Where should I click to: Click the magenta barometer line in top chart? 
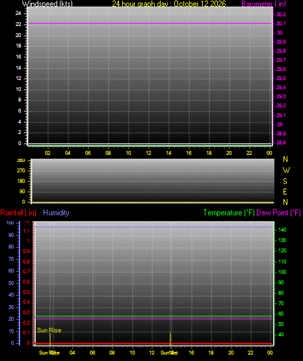[150, 23]
